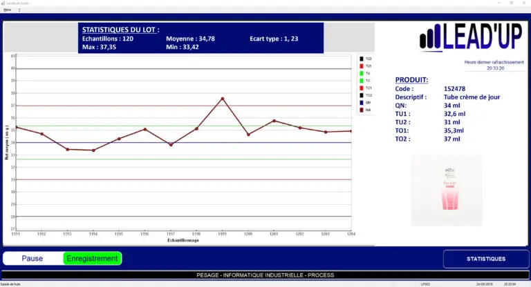
Task: Click the Pause button
Action: click(32, 258)
